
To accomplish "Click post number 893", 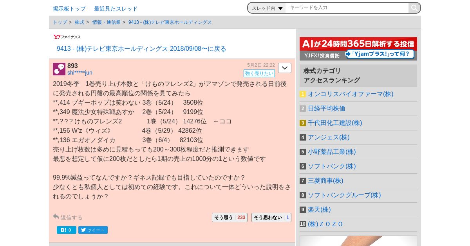I will tap(72, 66).
